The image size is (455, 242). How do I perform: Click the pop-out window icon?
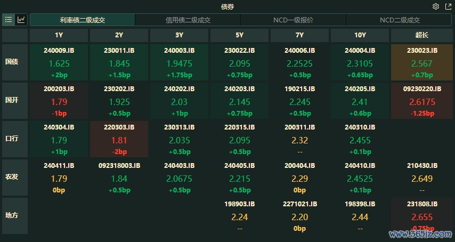click(446, 7)
